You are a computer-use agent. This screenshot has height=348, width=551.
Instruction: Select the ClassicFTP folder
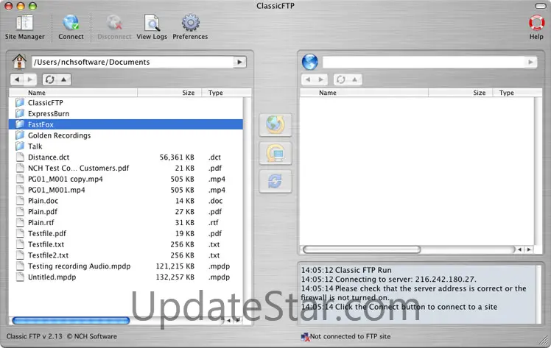[x=126, y=103]
